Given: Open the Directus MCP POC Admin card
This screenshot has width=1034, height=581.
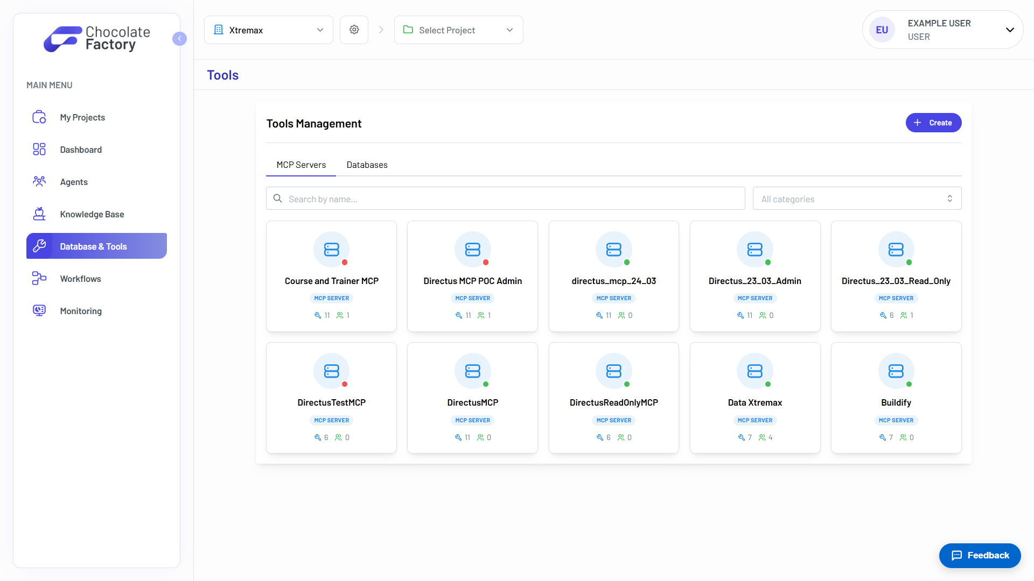Looking at the screenshot, I should [473, 276].
